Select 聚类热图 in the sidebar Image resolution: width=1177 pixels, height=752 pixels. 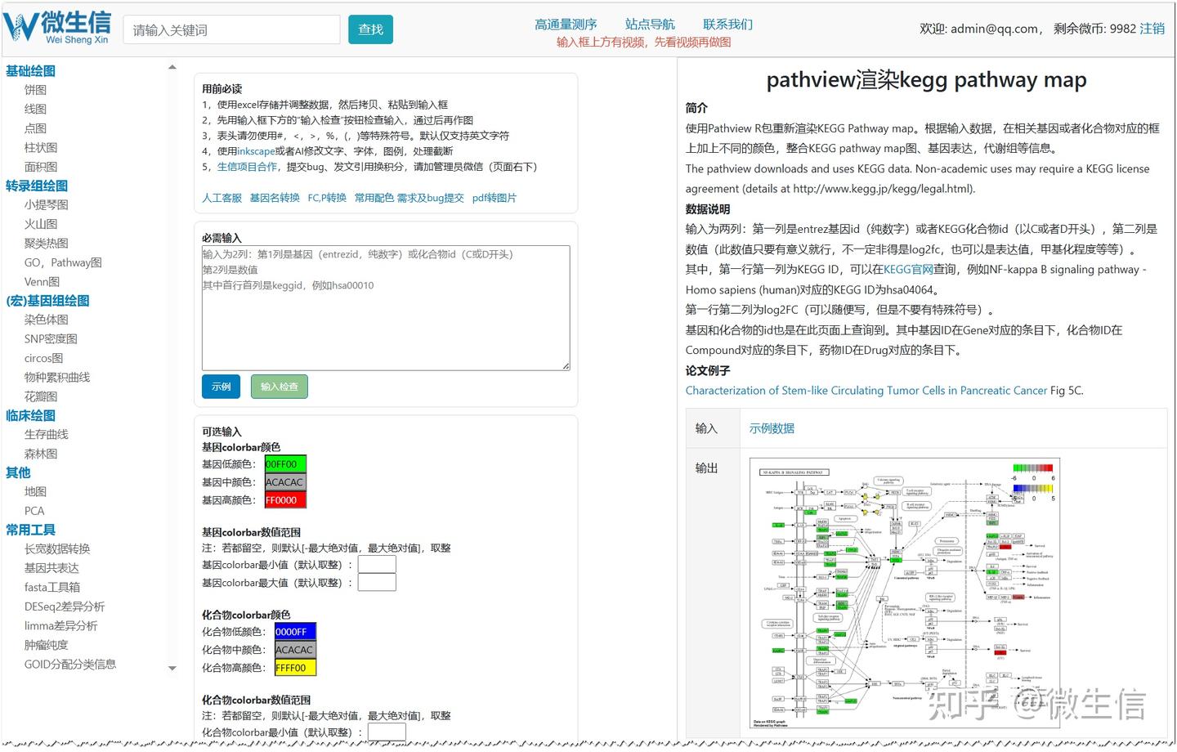click(x=47, y=244)
